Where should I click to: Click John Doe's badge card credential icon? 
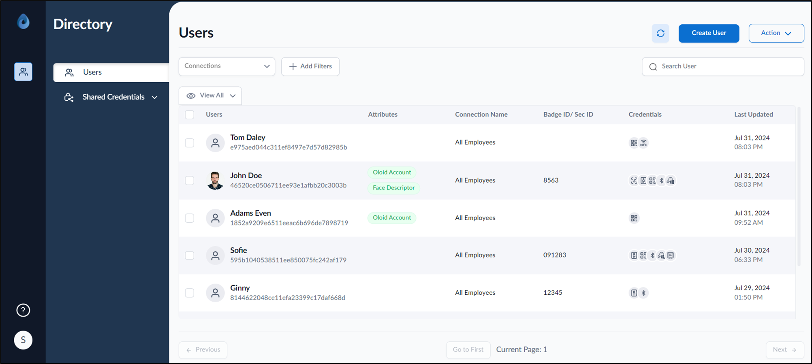643,181
